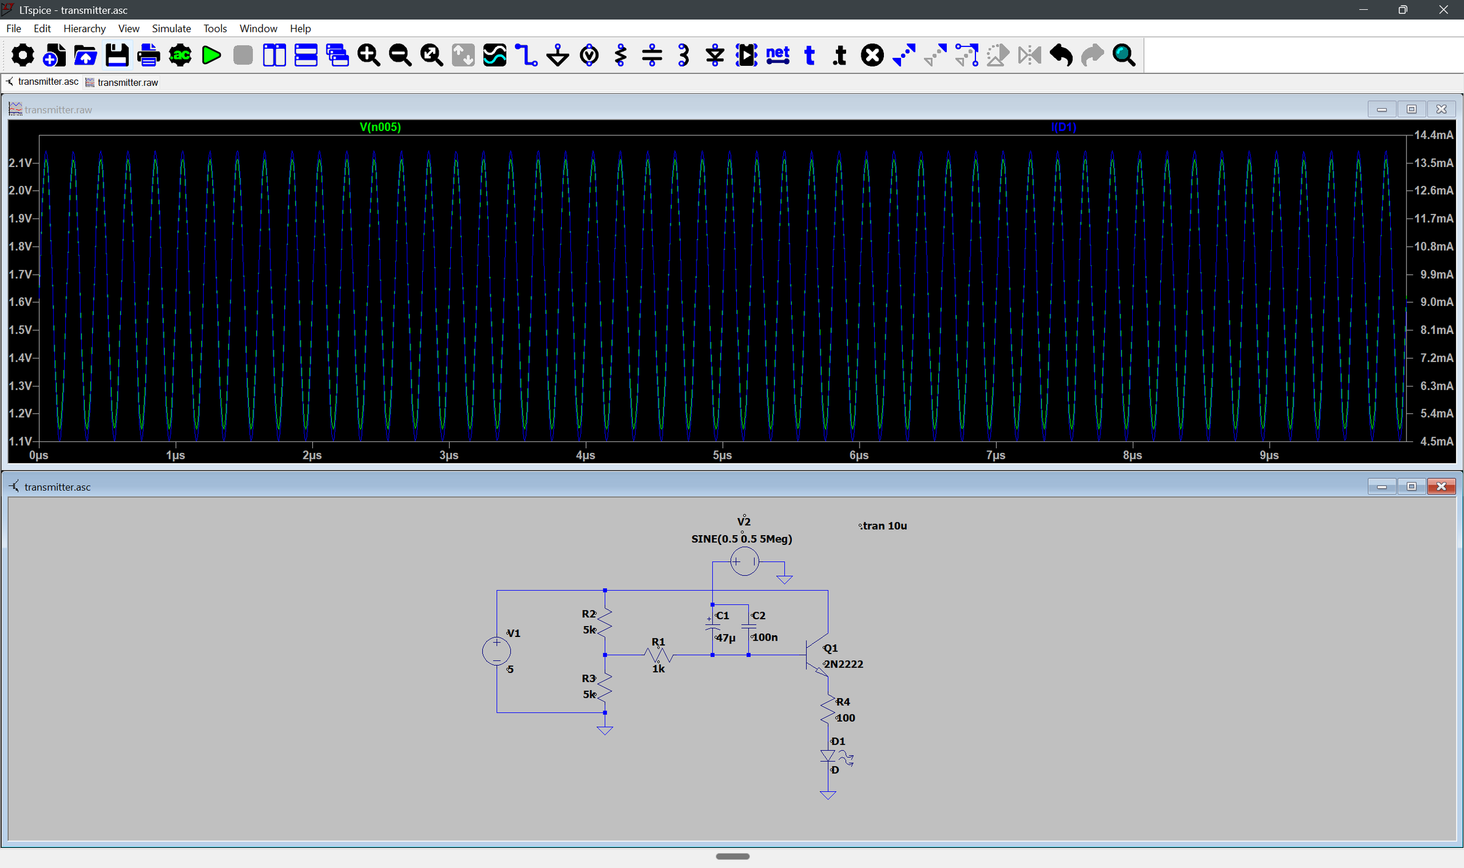Open the Simulate menu
The image size is (1464, 868).
coord(171,29)
